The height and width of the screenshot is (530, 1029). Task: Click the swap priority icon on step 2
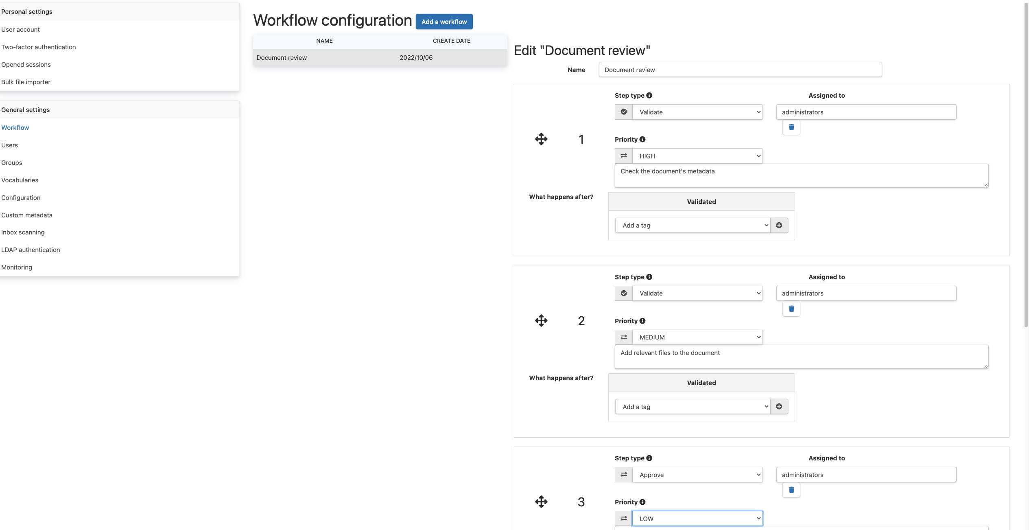click(623, 337)
